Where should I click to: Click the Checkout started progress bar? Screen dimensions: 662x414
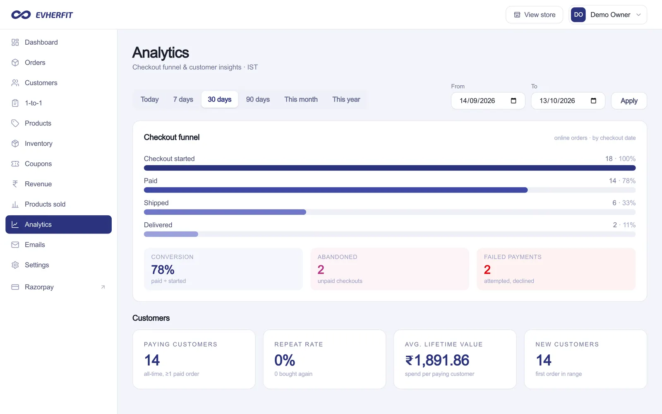pyautogui.click(x=390, y=168)
